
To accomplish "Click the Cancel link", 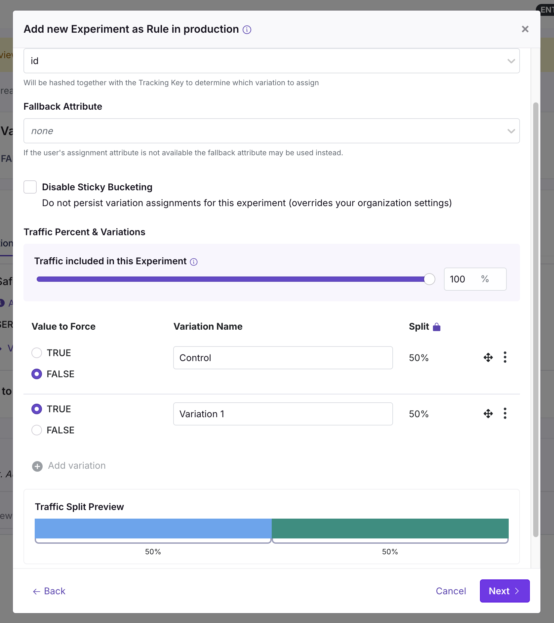I will 451,591.
